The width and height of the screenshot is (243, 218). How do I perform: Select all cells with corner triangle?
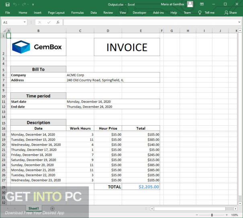click(x=4, y=31)
